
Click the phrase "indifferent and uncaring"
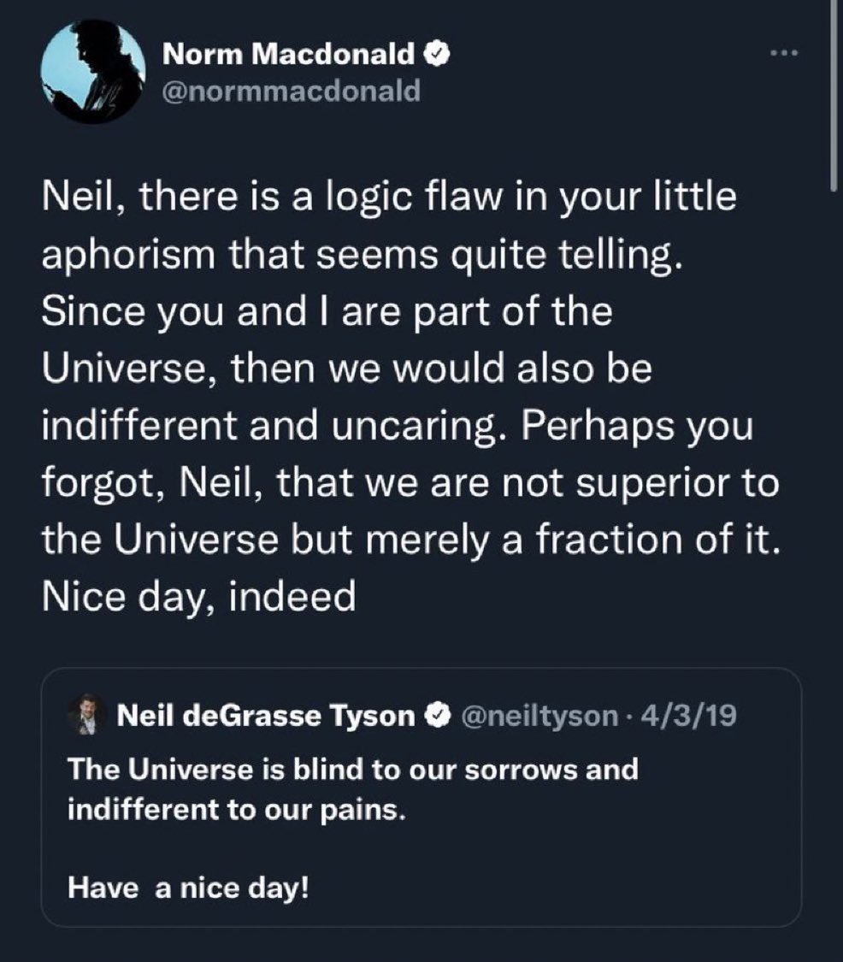coord(256,427)
